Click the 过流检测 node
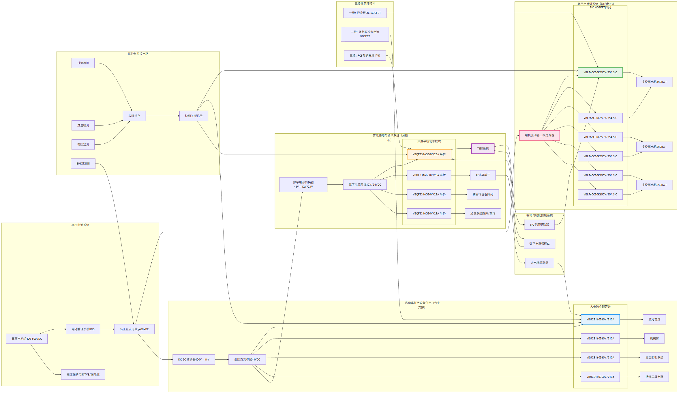 pyautogui.click(x=83, y=63)
